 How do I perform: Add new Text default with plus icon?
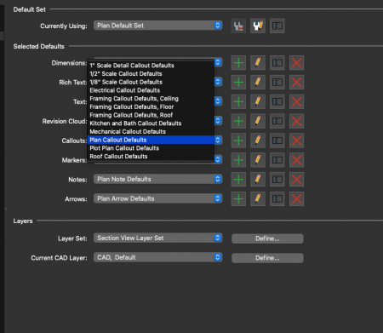[238, 101]
